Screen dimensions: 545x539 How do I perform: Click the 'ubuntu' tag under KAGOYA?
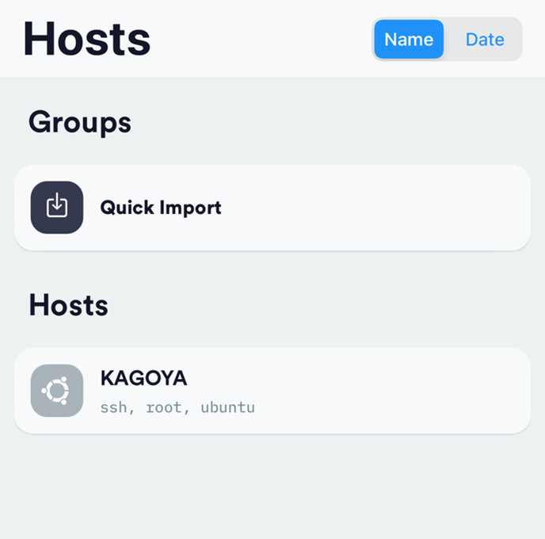[x=227, y=408]
